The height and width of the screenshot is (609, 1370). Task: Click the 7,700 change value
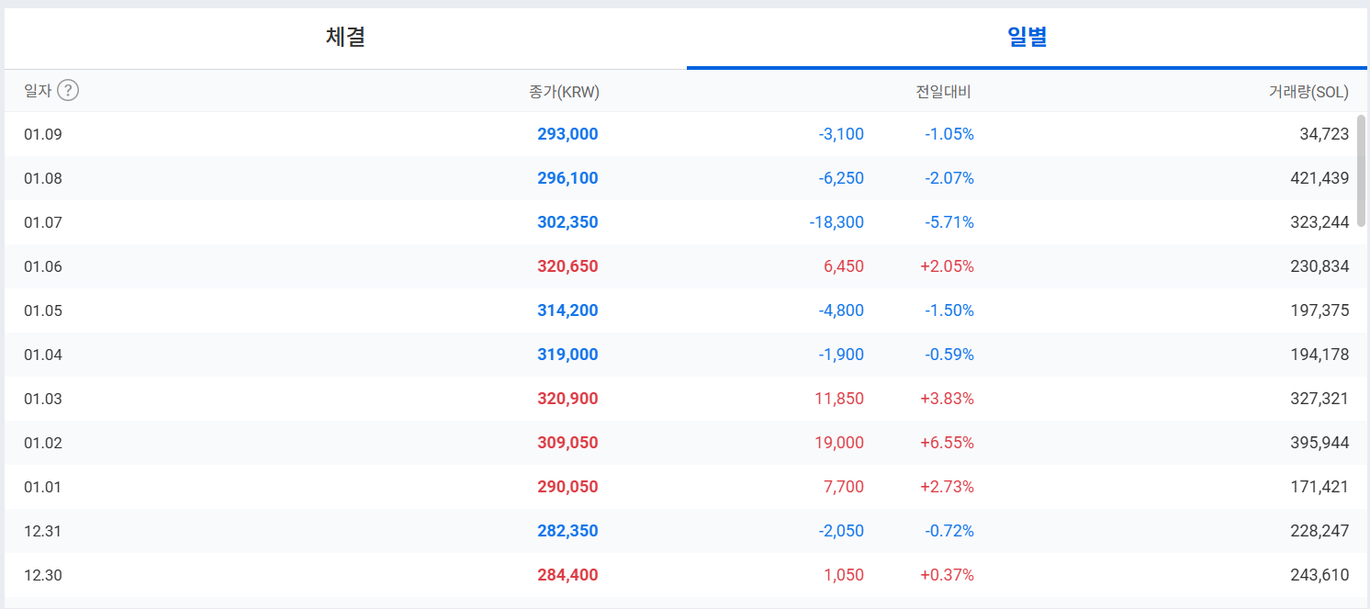point(844,487)
